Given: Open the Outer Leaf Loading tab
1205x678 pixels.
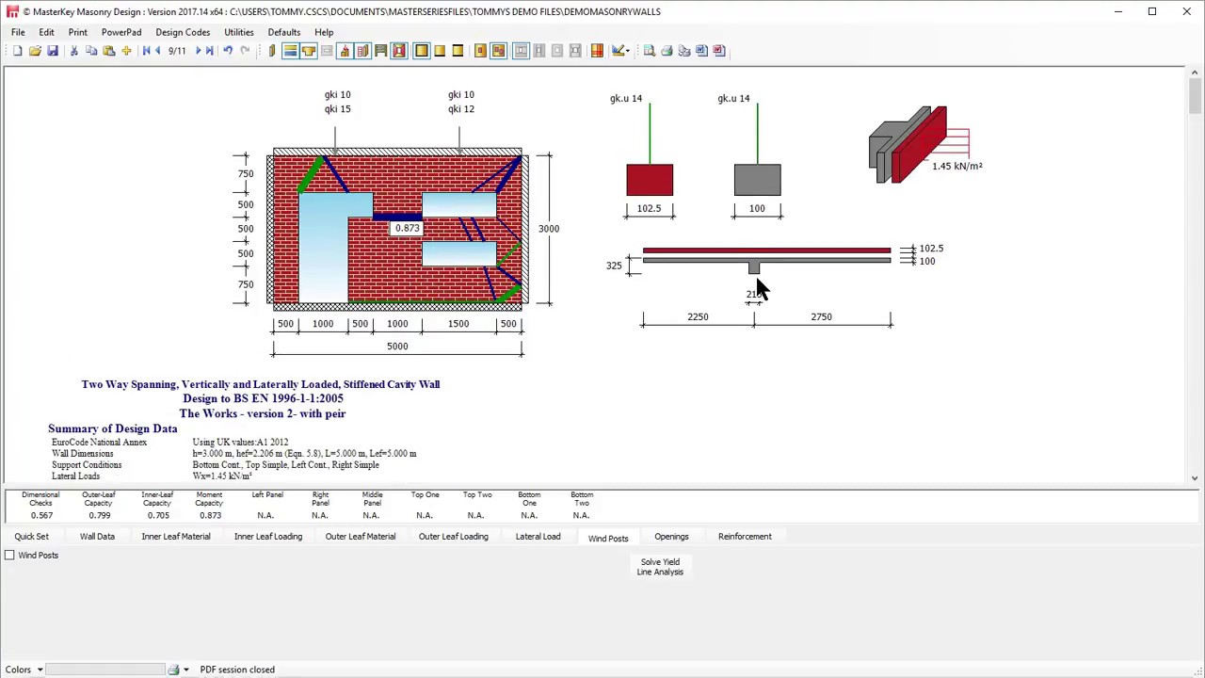Looking at the screenshot, I should pyautogui.click(x=454, y=537).
